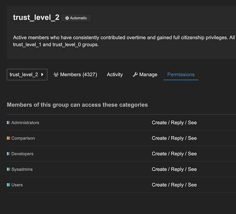This screenshot has width=236, height=214.
Task: Click the 'Members of this group can access' heading
Action: pyautogui.click(x=77, y=105)
